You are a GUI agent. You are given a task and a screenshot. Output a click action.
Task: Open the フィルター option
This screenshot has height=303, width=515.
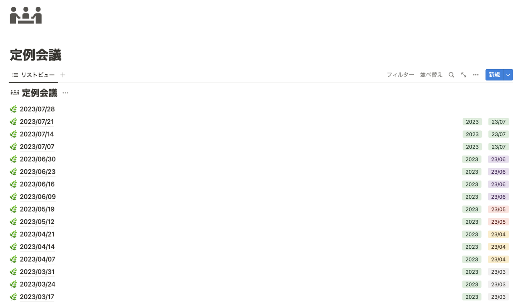(400, 75)
